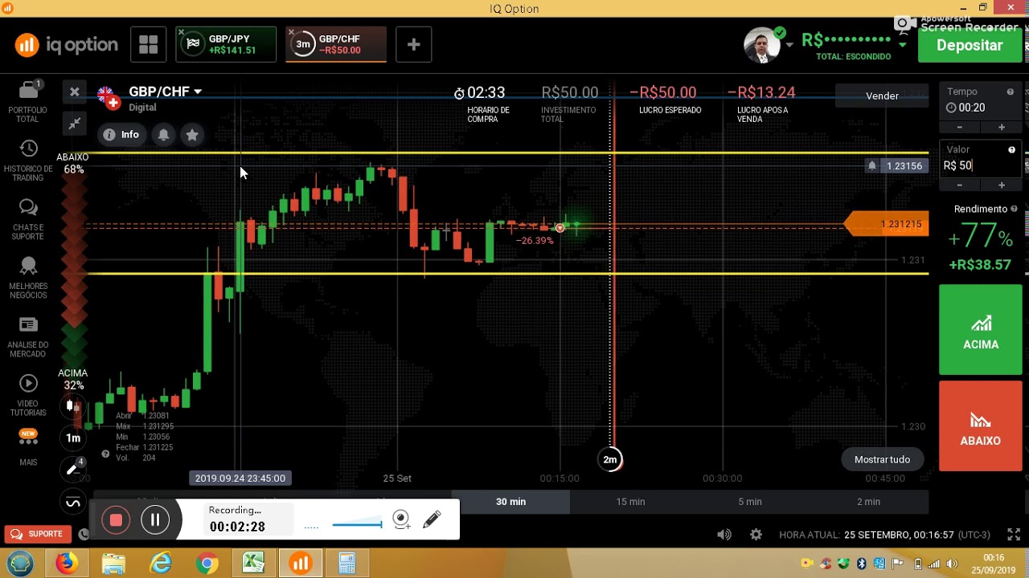Open the indicators wave icon

pyautogui.click(x=73, y=503)
